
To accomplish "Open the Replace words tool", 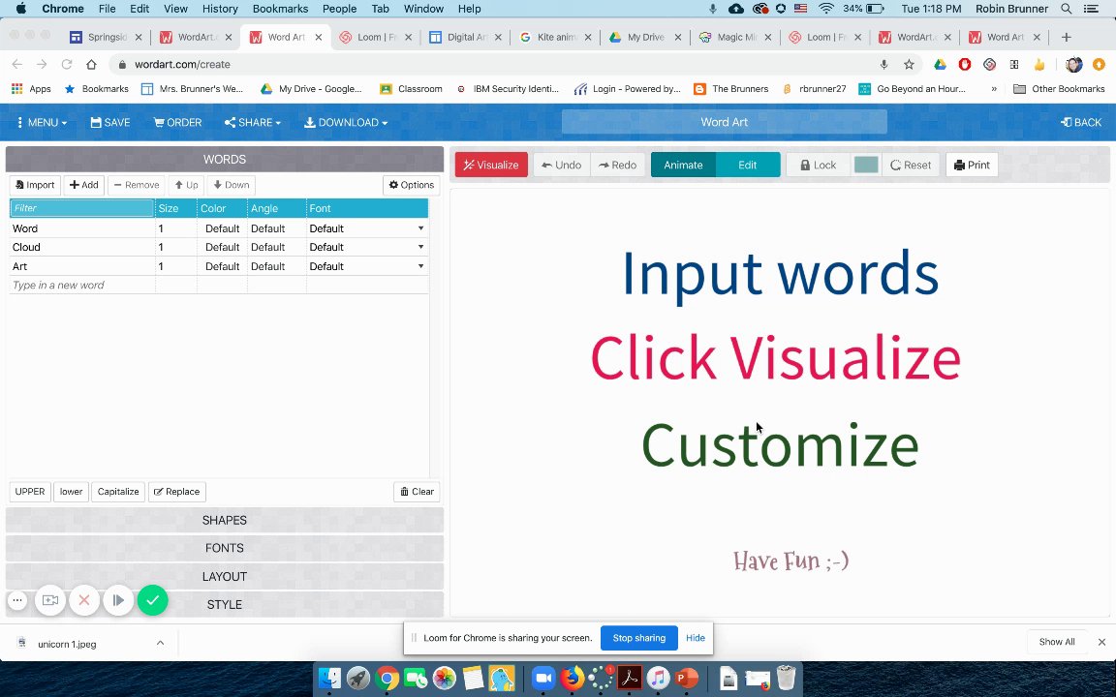I will point(176,492).
